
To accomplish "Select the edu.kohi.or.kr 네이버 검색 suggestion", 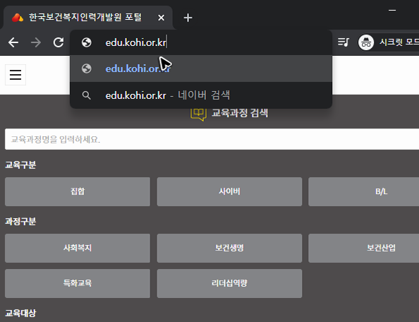I will pos(201,95).
